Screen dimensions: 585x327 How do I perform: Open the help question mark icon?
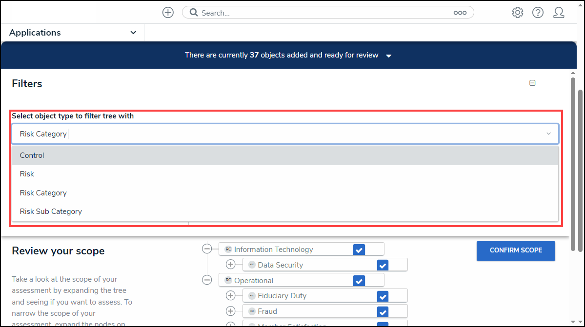pyautogui.click(x=538, y=13)
